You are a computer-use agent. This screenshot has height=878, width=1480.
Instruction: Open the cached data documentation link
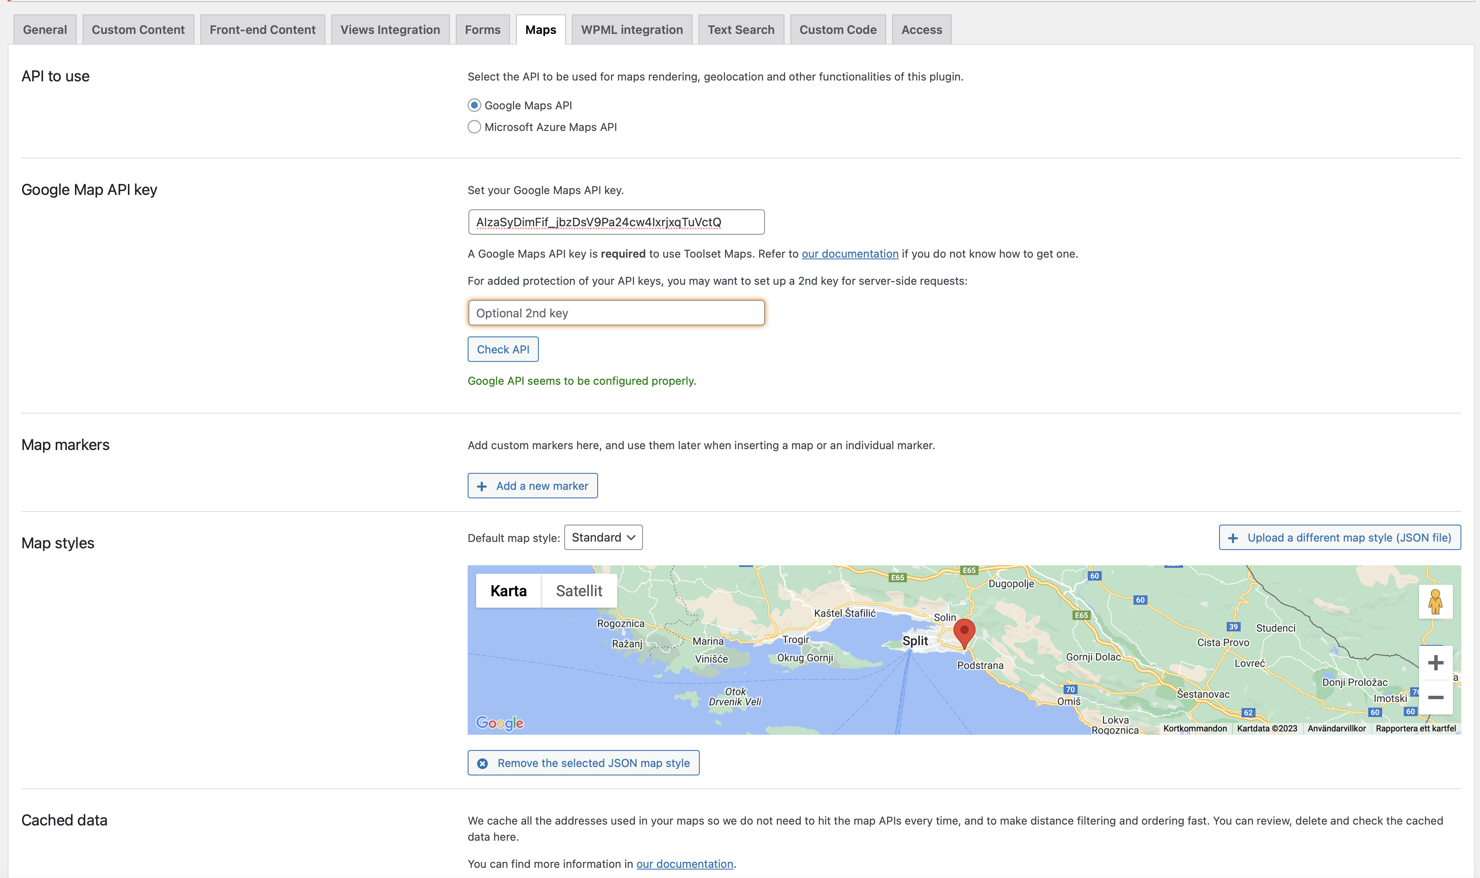(x=685, y=864)
